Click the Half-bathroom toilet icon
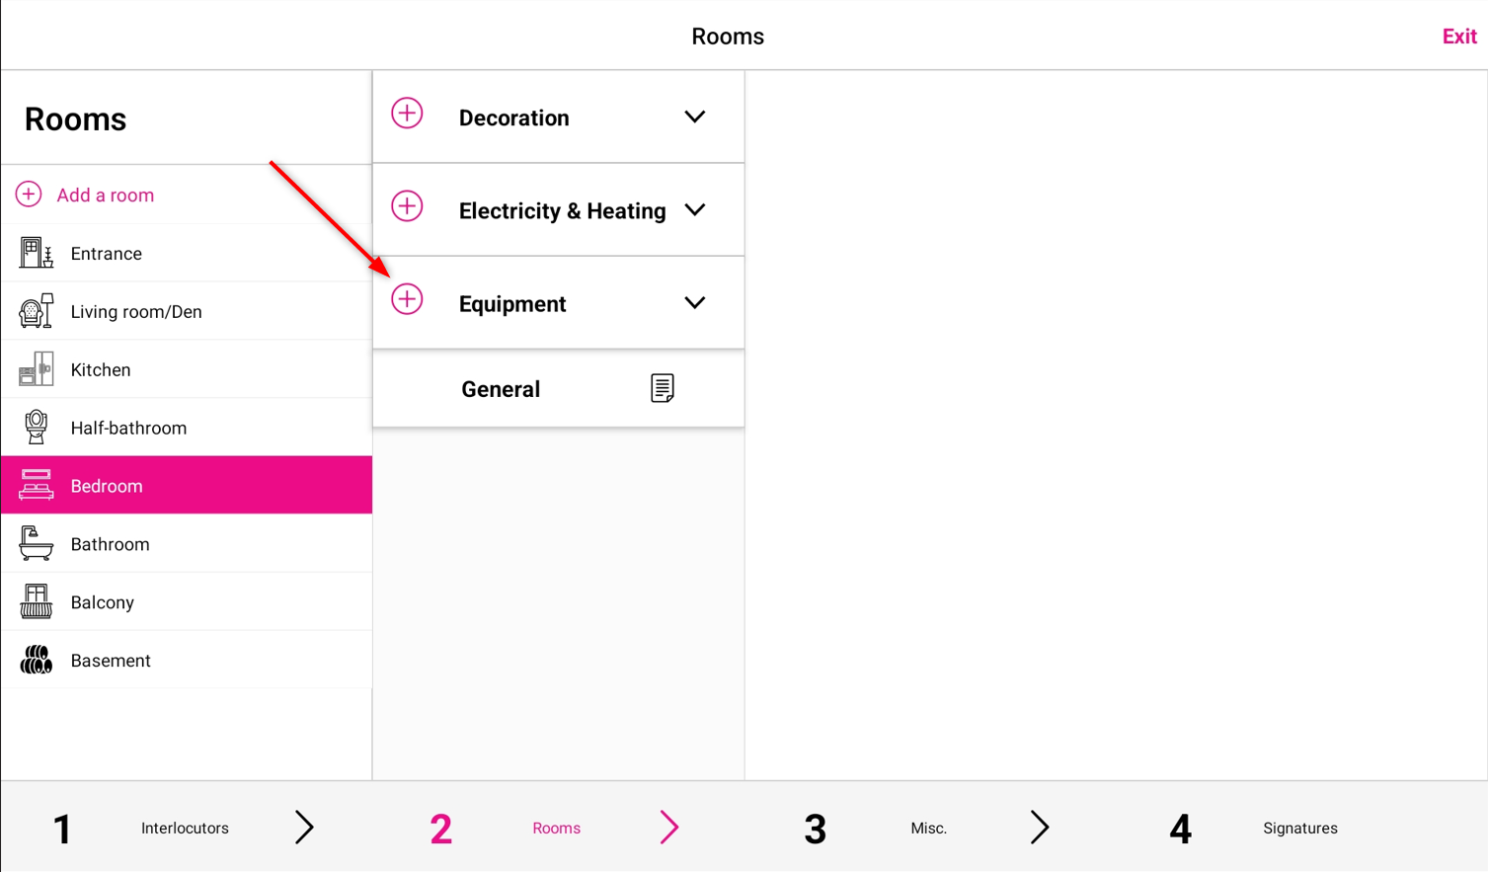The image size is (1488, 872). pyautogui.click(x=36, y=428)
